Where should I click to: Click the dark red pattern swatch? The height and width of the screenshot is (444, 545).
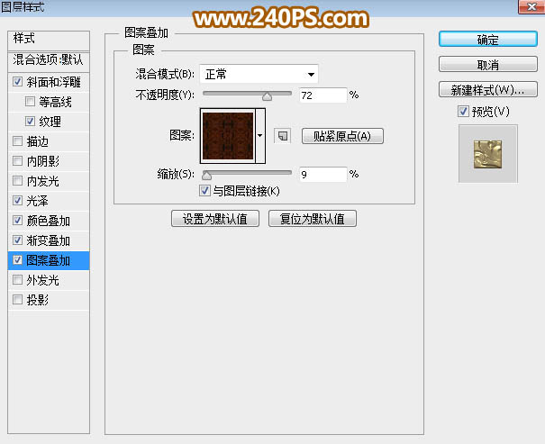coord(228,135)
